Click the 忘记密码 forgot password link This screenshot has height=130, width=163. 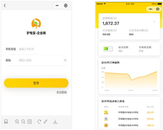point(62,92)
